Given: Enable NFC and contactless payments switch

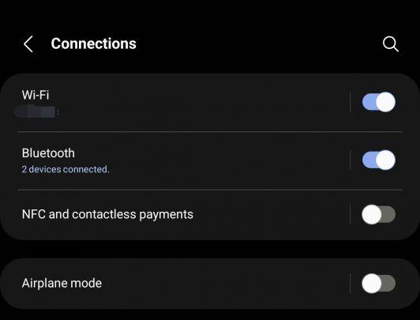Looking at the screenshot, I should pos(378,214).
